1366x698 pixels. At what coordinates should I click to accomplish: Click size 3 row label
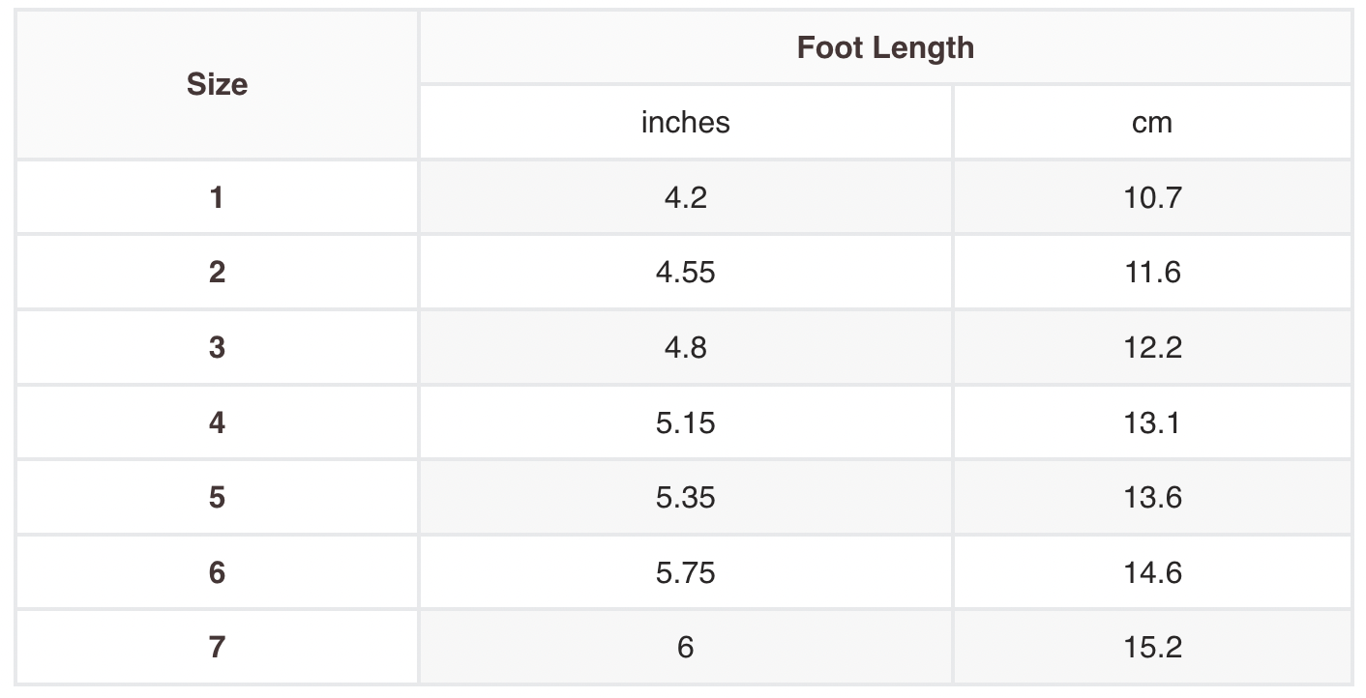[x=217, y=347]
